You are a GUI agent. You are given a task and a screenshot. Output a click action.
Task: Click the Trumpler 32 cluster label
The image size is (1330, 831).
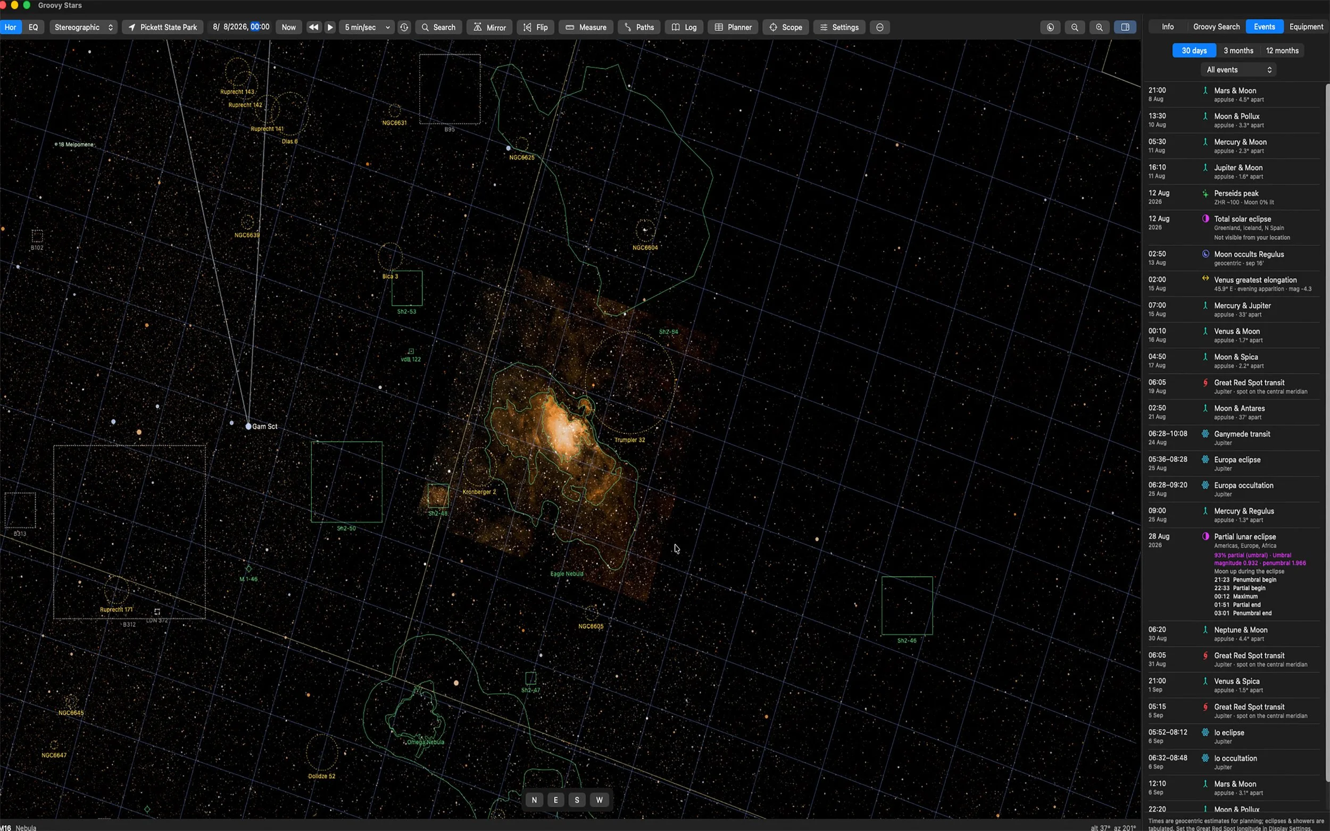[x=629, y=440]
